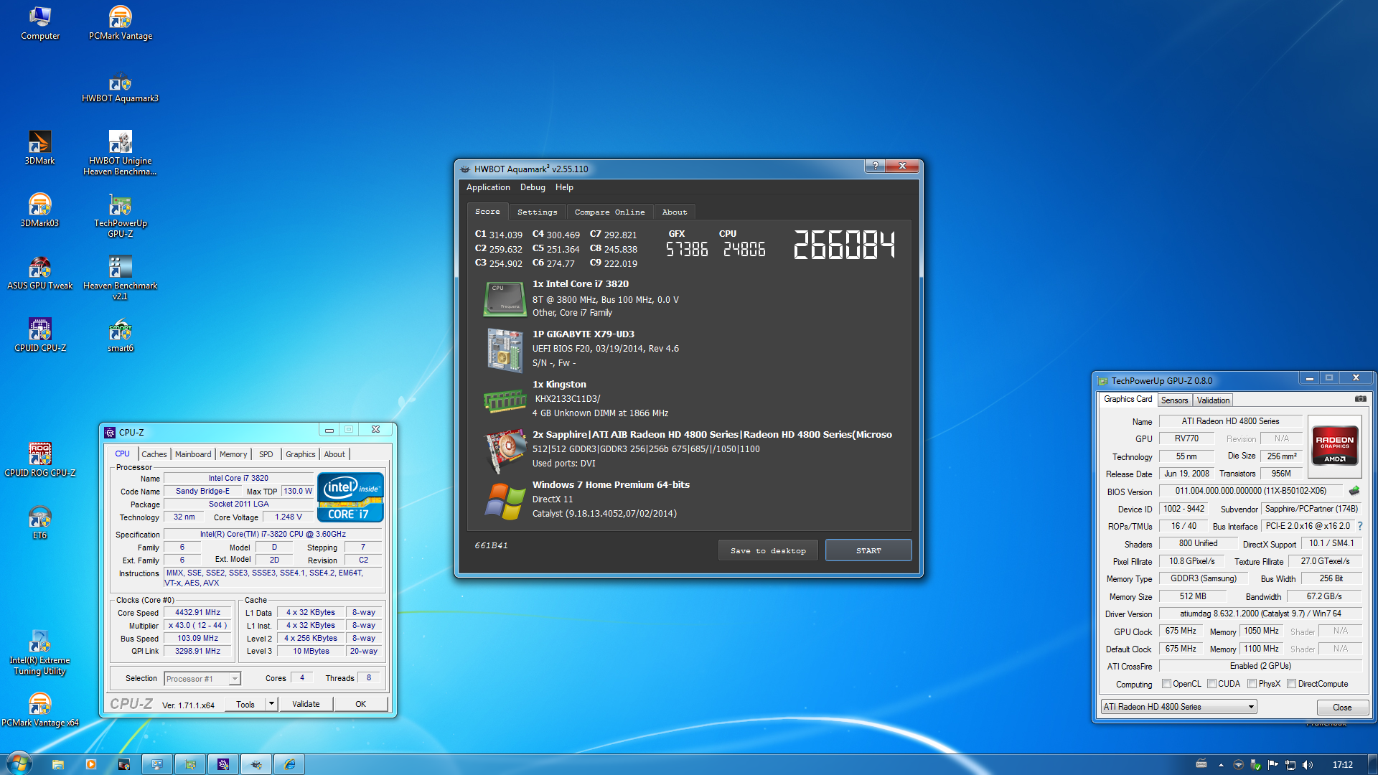This screenshot has height=775, width=1378.
Task: Switch to the Sensors tab in GPU-Z
Action: [1174, 400]
